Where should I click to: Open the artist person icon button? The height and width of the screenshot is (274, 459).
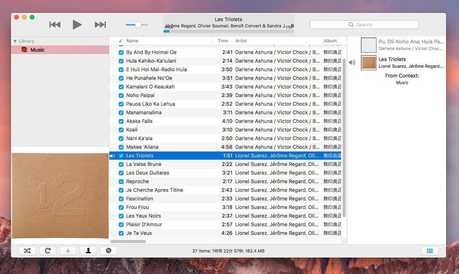click(88, 251)
